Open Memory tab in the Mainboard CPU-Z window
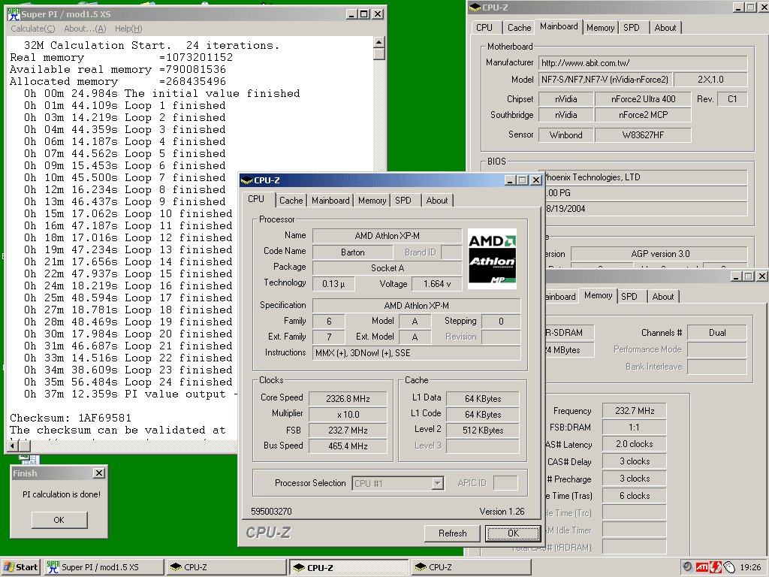Screen dimensions: 769x577 click(600, 28)
